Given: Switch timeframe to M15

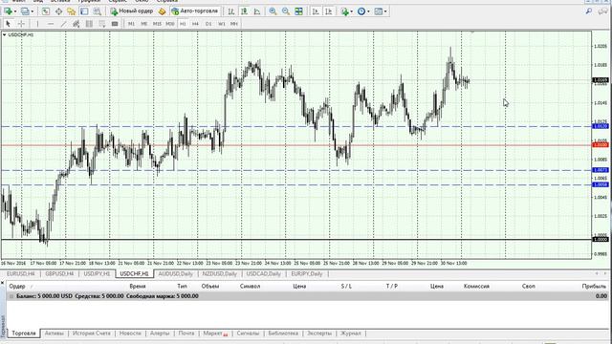Looking at the screenshot, I should 157,24.
